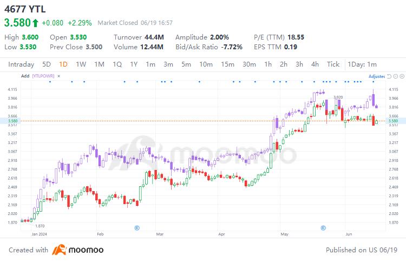The image size is (406, 261).
Task: Select the 1W chart period
Action: [x=81, y=64]
